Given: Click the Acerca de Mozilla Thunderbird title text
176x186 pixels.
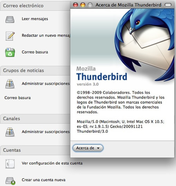Looking at the screenshot, I should point(128,5).
